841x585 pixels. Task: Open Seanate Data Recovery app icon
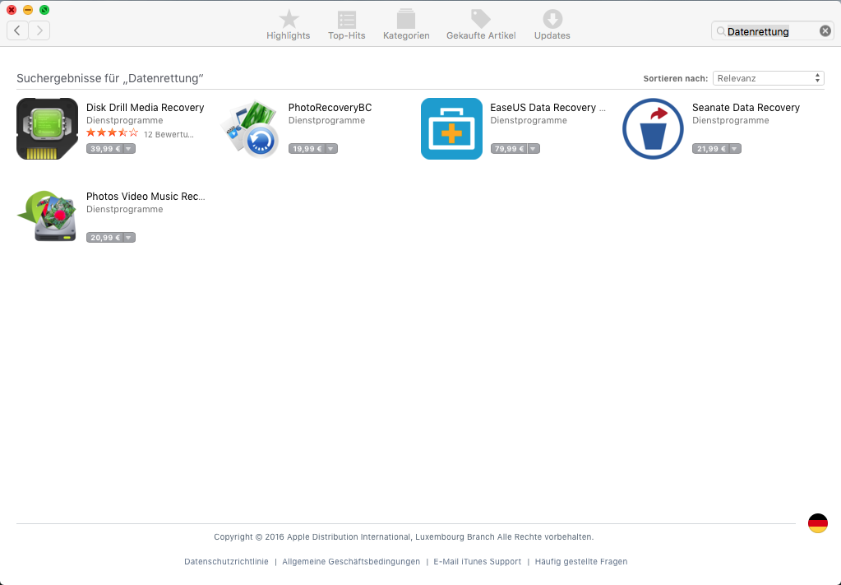point(653,129)
